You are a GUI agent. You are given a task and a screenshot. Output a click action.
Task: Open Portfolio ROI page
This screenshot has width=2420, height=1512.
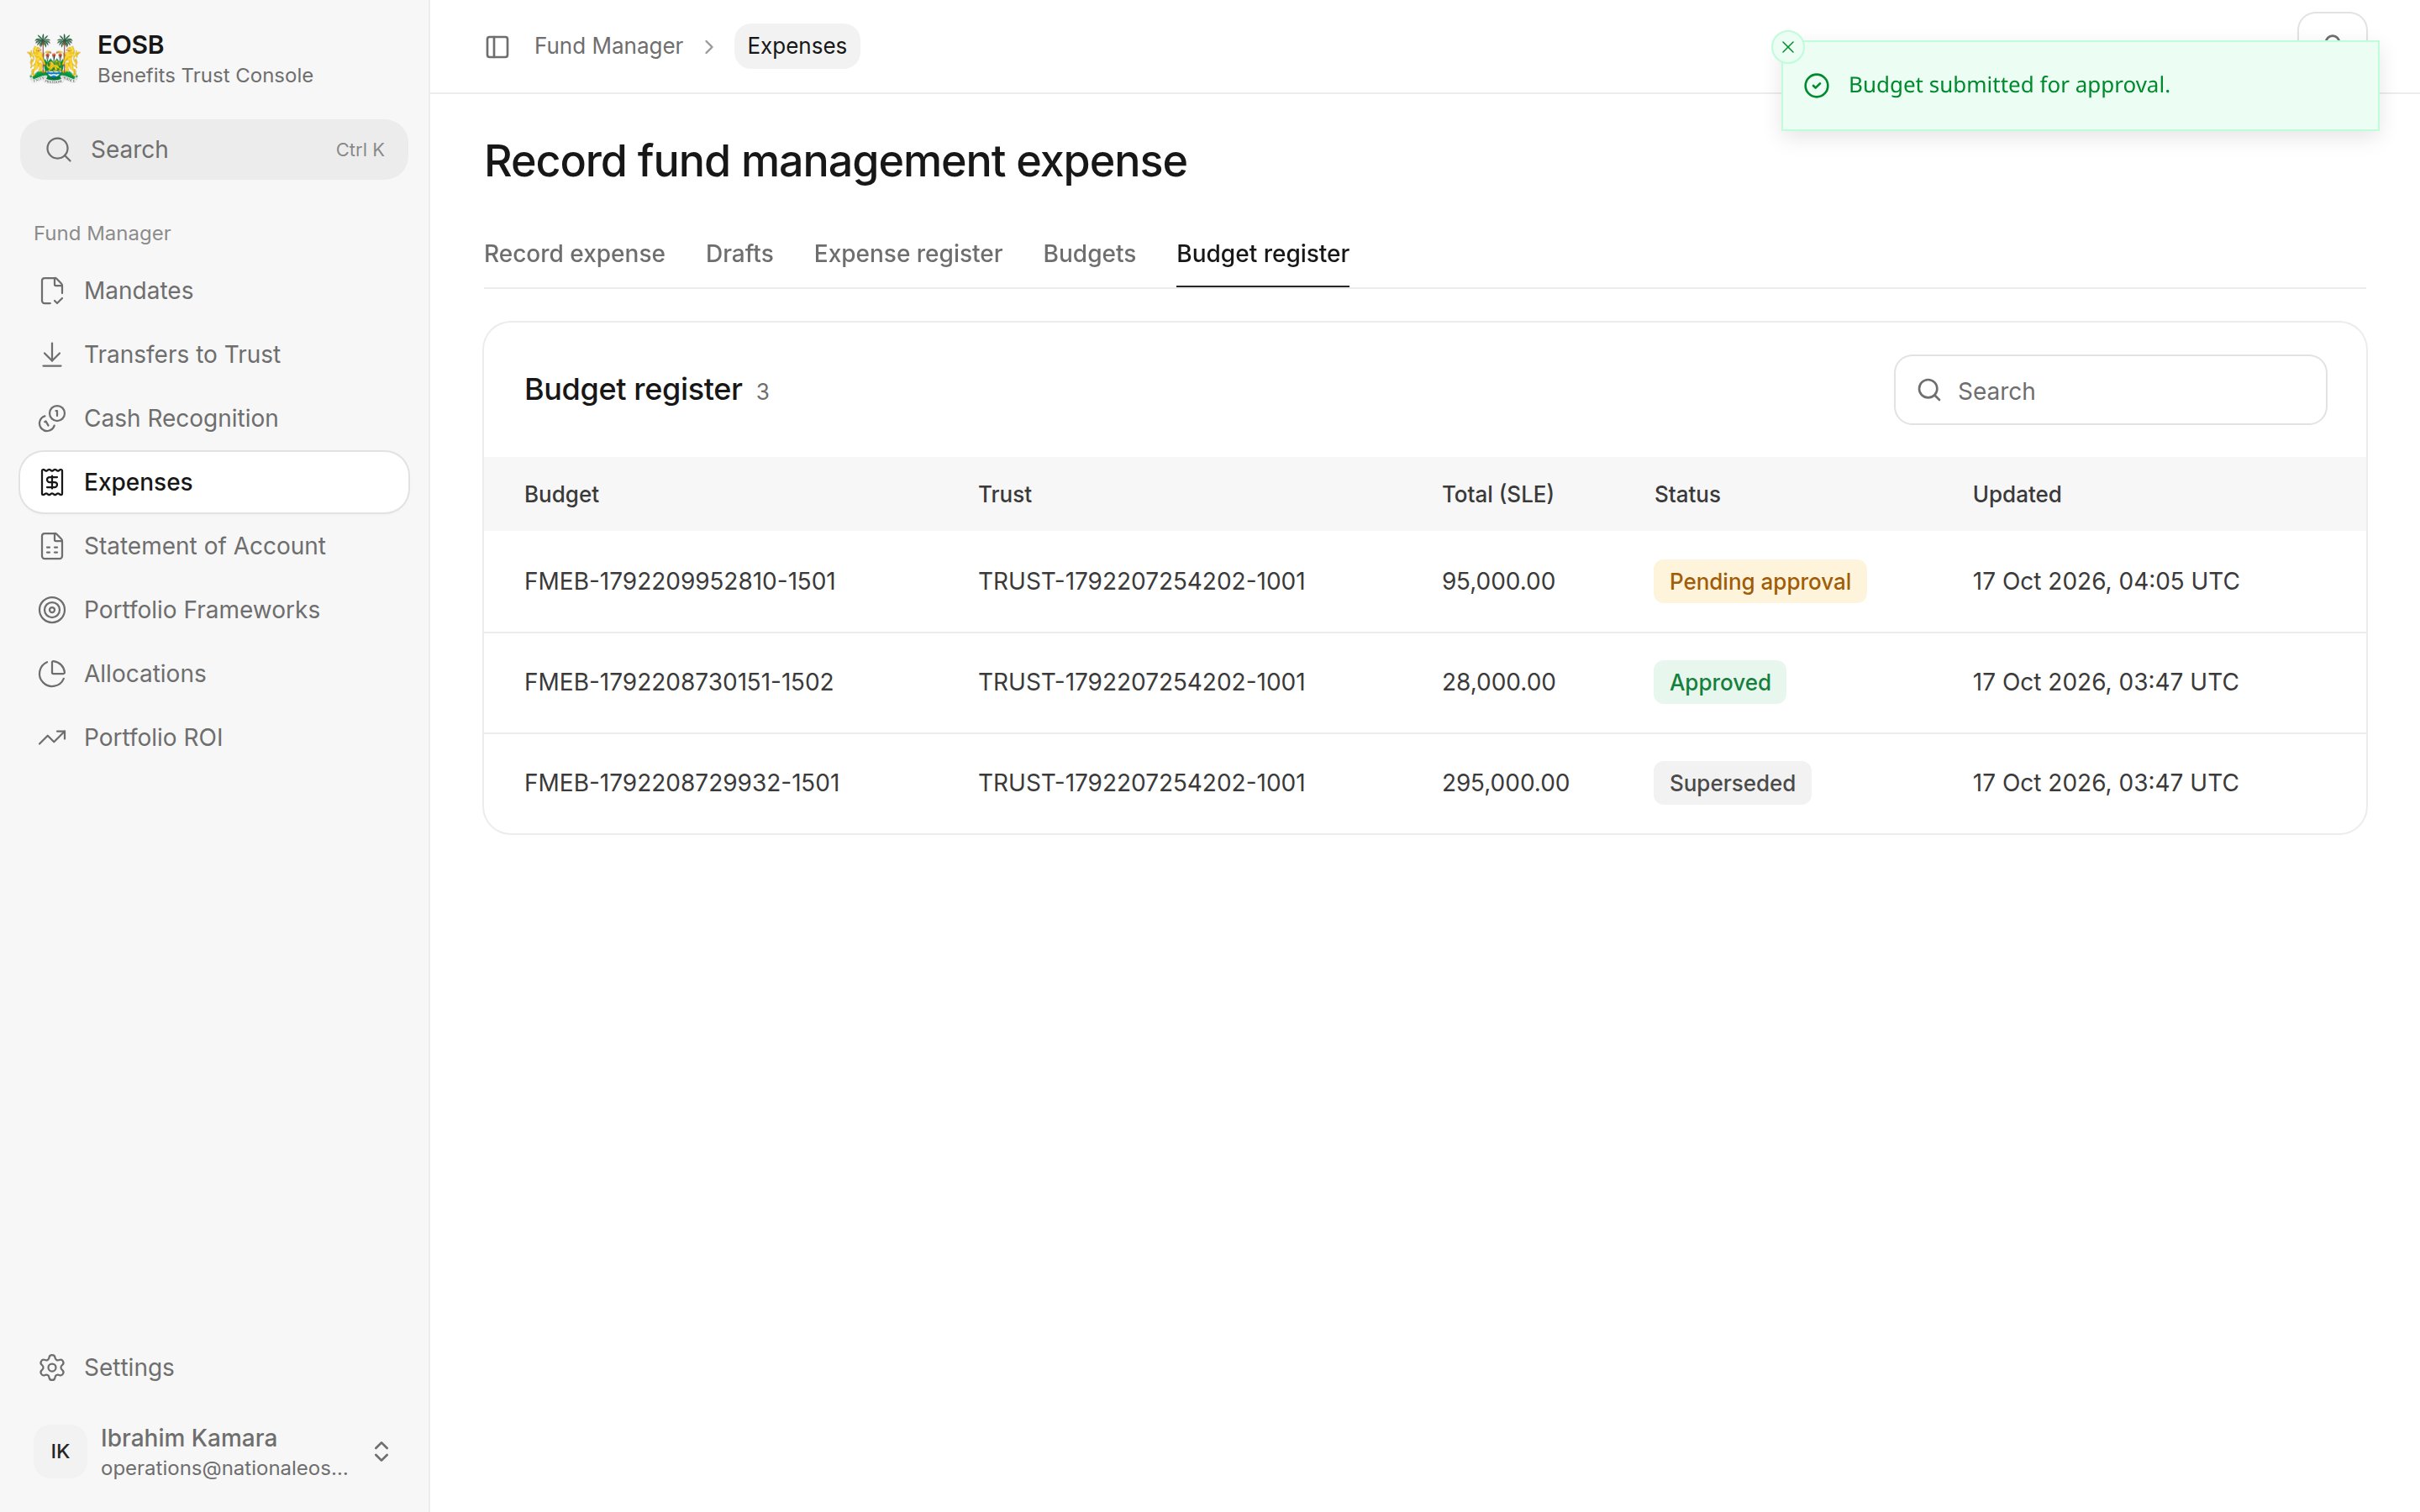point(214,738)
